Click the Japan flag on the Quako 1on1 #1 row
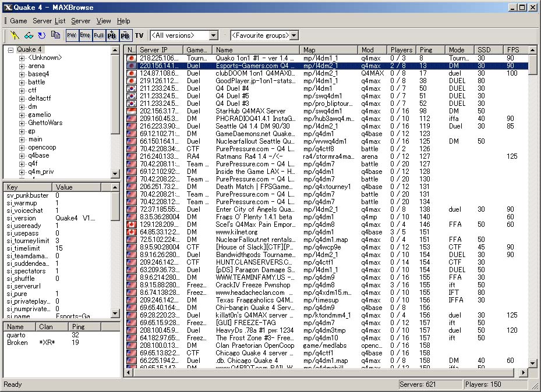Image resolution: width=541 pixels, height=392 pixels. (132, 58)
